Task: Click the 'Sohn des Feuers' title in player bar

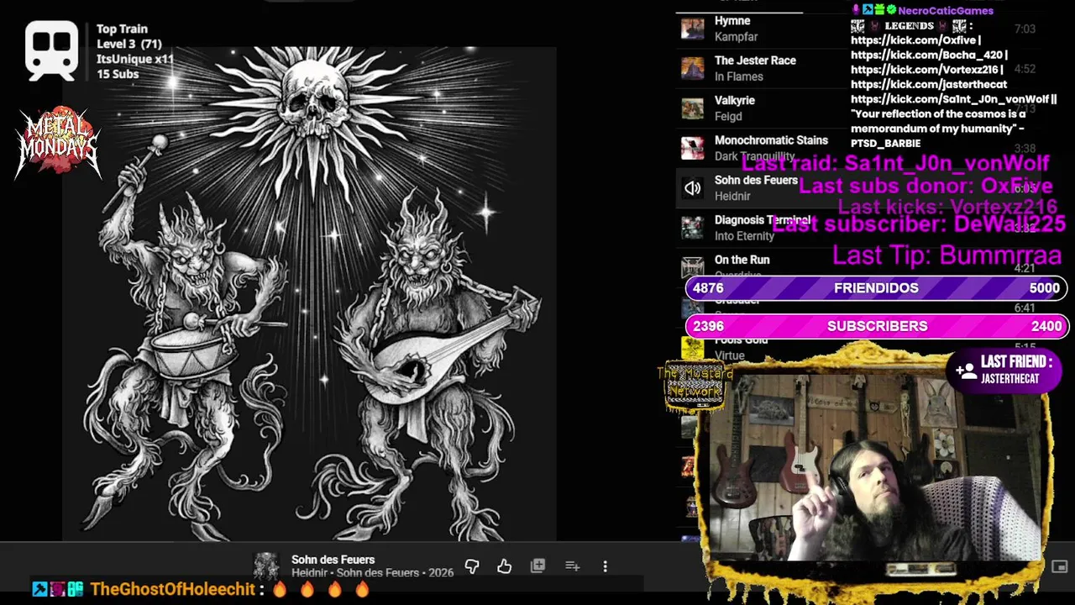Action: (333, 560)
